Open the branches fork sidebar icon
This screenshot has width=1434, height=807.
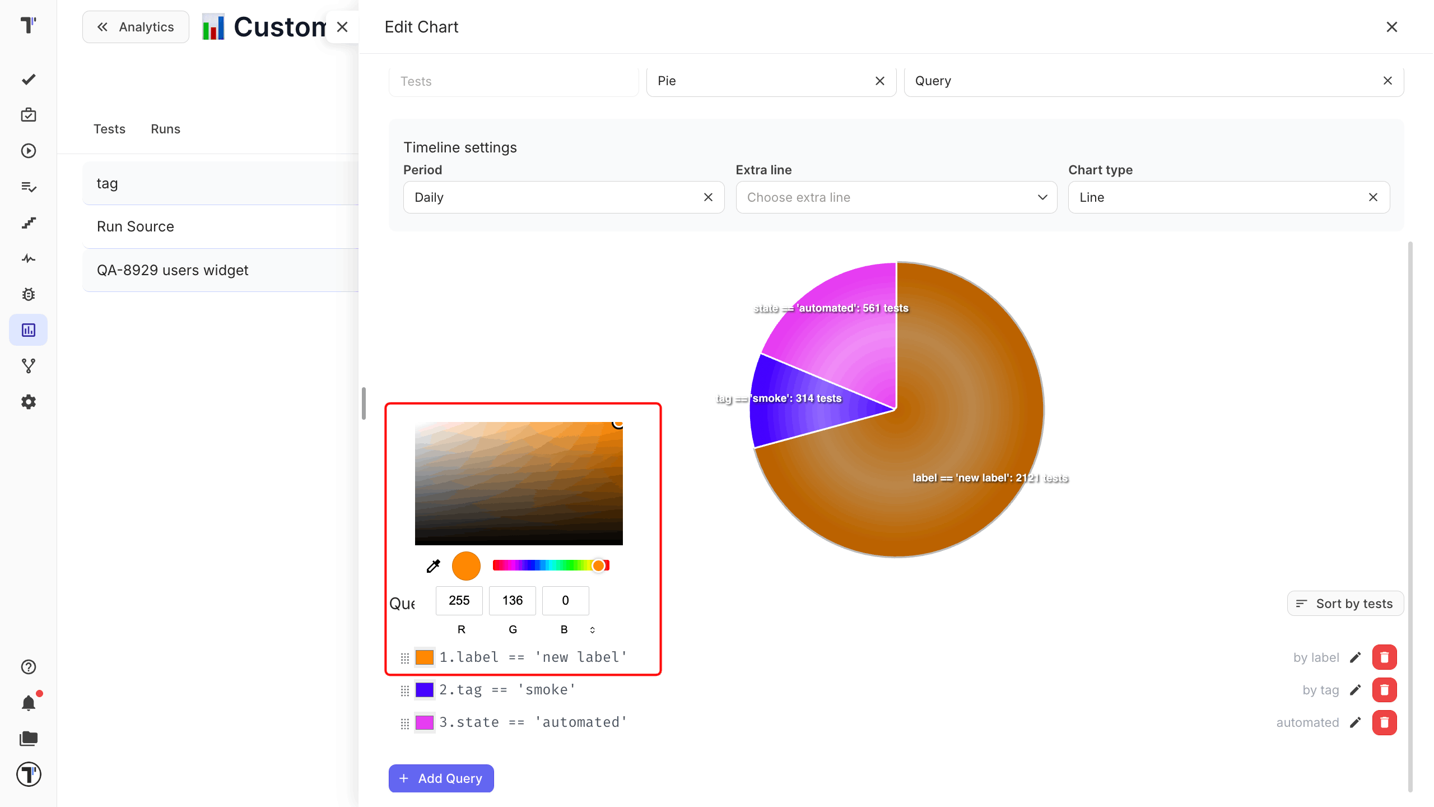[29, 366]
